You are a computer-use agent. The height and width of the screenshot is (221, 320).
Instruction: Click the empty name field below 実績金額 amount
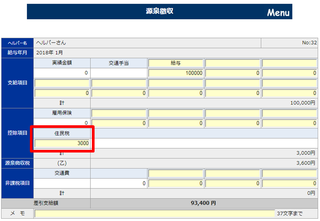[x=62, y=83]
